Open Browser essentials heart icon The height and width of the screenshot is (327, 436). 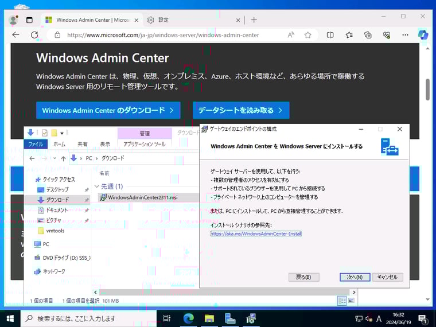click(387, 35)
